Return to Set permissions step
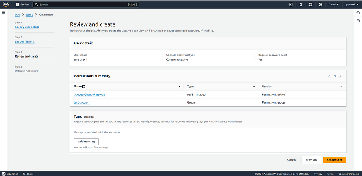 [25, 41]
